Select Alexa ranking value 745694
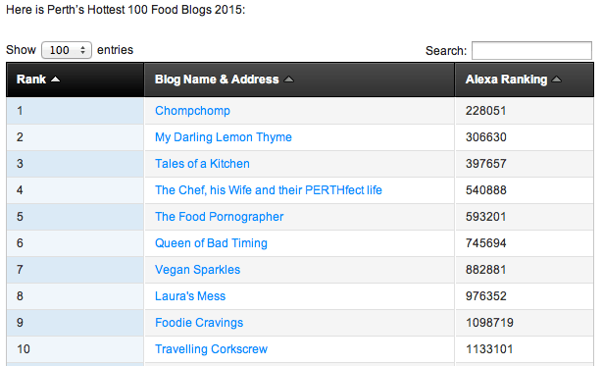This screenshot has width=603, height=366. point(486,243)
